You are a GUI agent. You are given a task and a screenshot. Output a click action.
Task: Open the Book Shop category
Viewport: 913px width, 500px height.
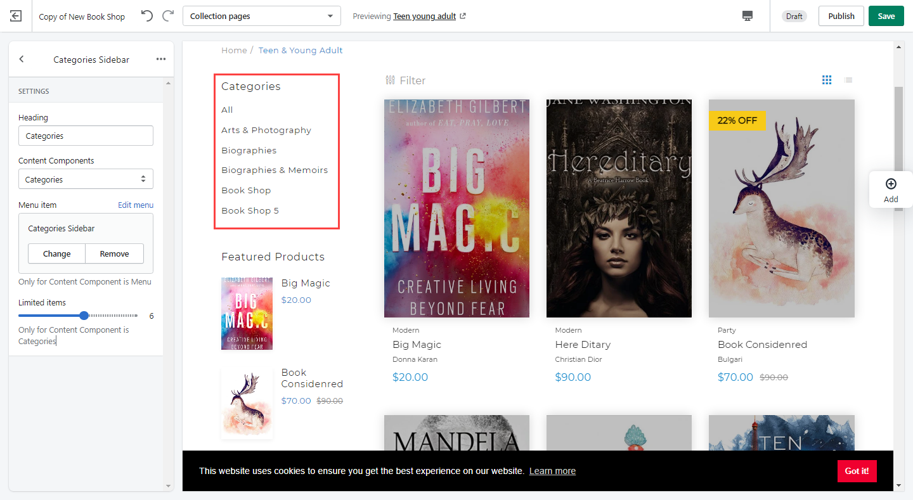[x=246, y=190]
